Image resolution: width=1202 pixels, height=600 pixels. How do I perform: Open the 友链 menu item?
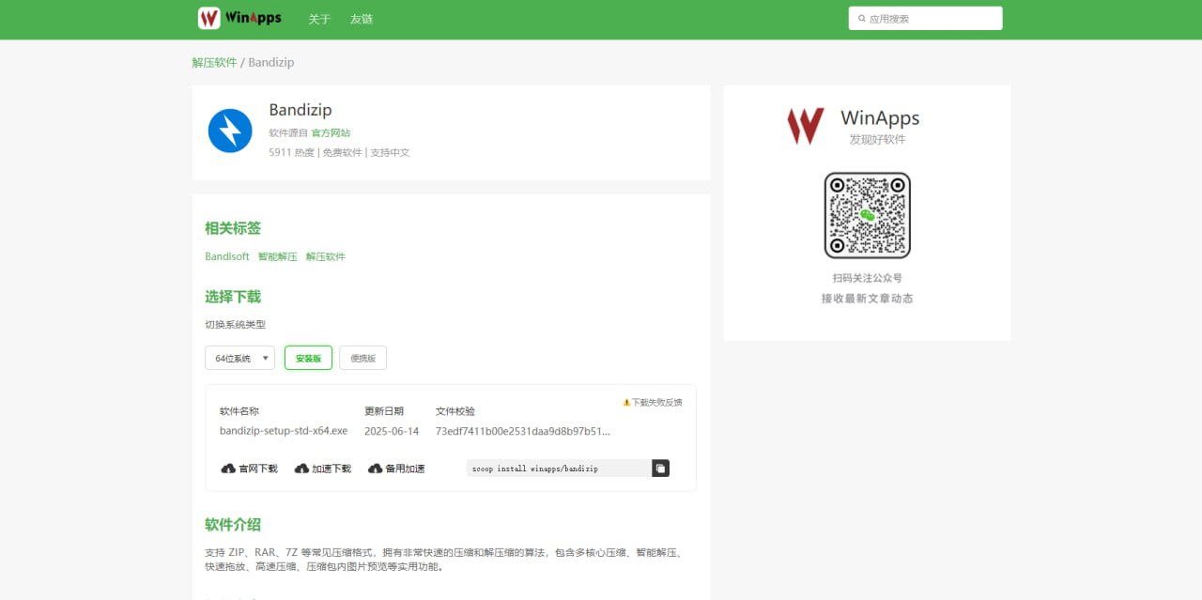[x=361, y=19]
